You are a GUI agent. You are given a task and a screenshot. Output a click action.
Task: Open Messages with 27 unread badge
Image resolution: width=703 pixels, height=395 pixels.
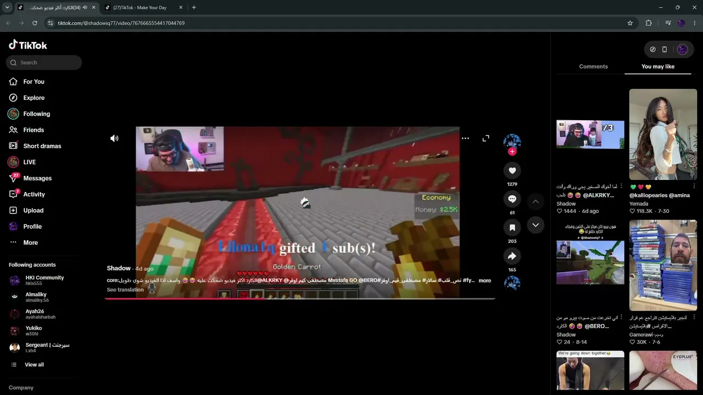click(x=37, y=178)
